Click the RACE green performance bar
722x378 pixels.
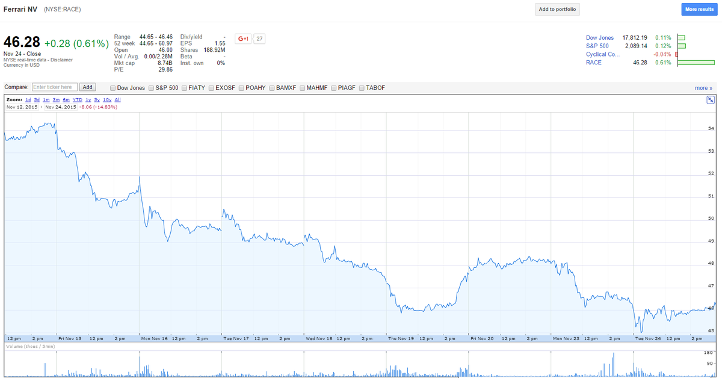[x=696, y=63]
